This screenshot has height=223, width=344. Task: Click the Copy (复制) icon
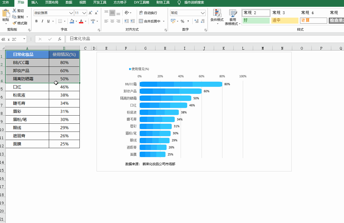pos(14,17)
